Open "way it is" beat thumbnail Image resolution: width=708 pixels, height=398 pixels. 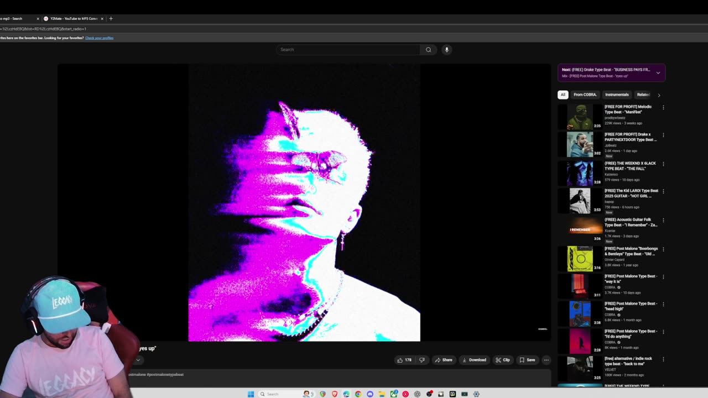tap(580, 286)
